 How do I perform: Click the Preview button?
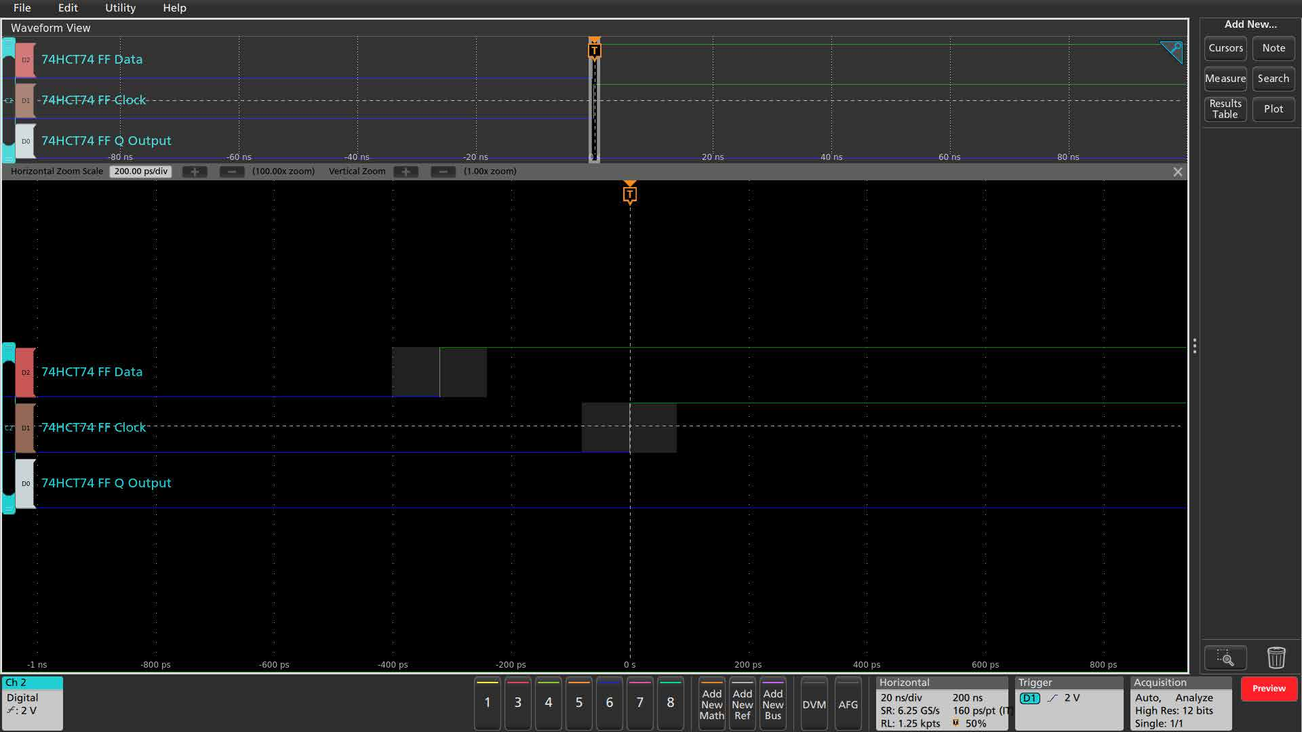point(1268,688)
